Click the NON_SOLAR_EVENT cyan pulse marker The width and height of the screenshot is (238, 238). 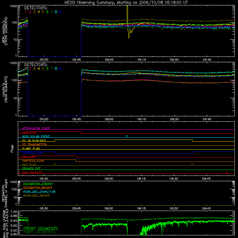[x=127, y=137]
